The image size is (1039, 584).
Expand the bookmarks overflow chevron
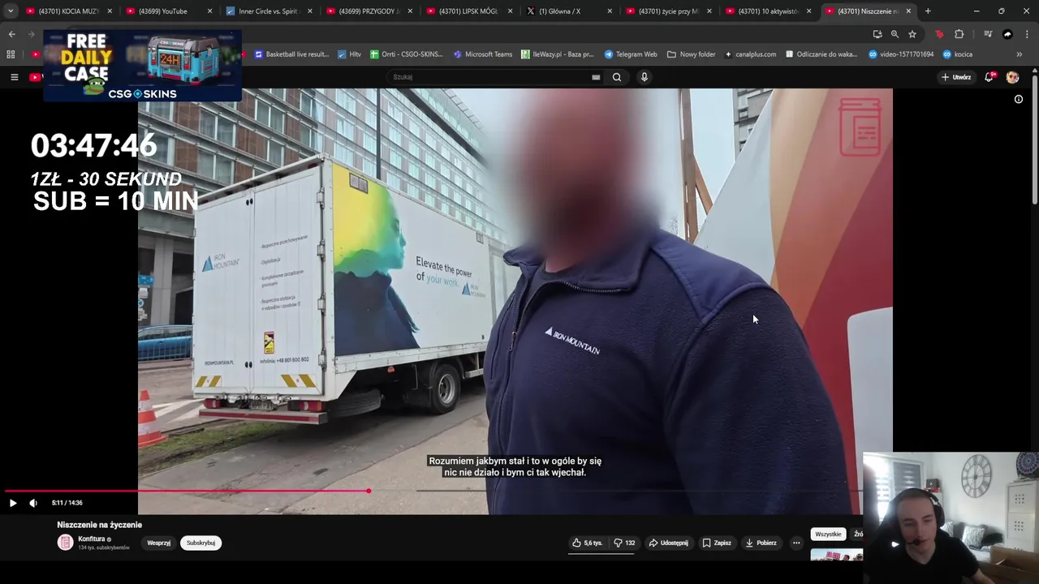point(1020,54)
